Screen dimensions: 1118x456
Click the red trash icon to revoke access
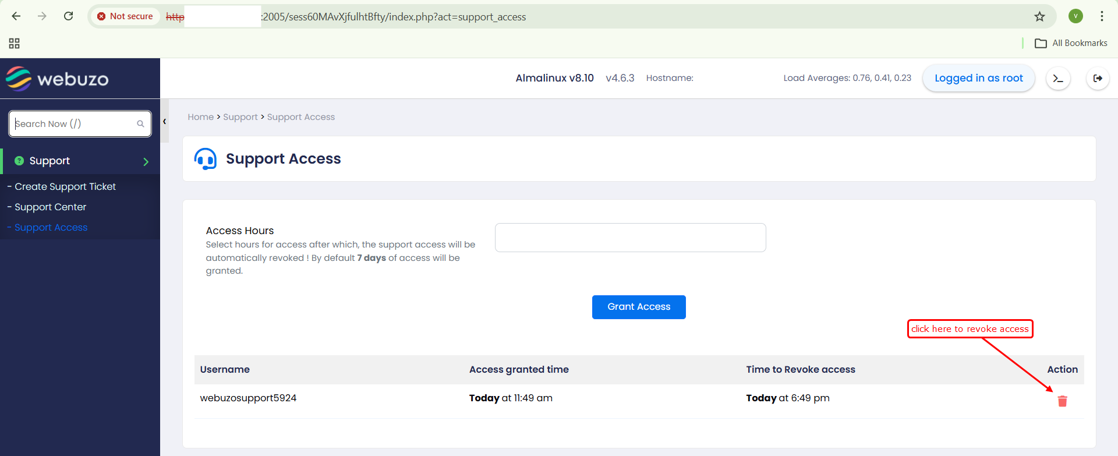point(1062,401)
